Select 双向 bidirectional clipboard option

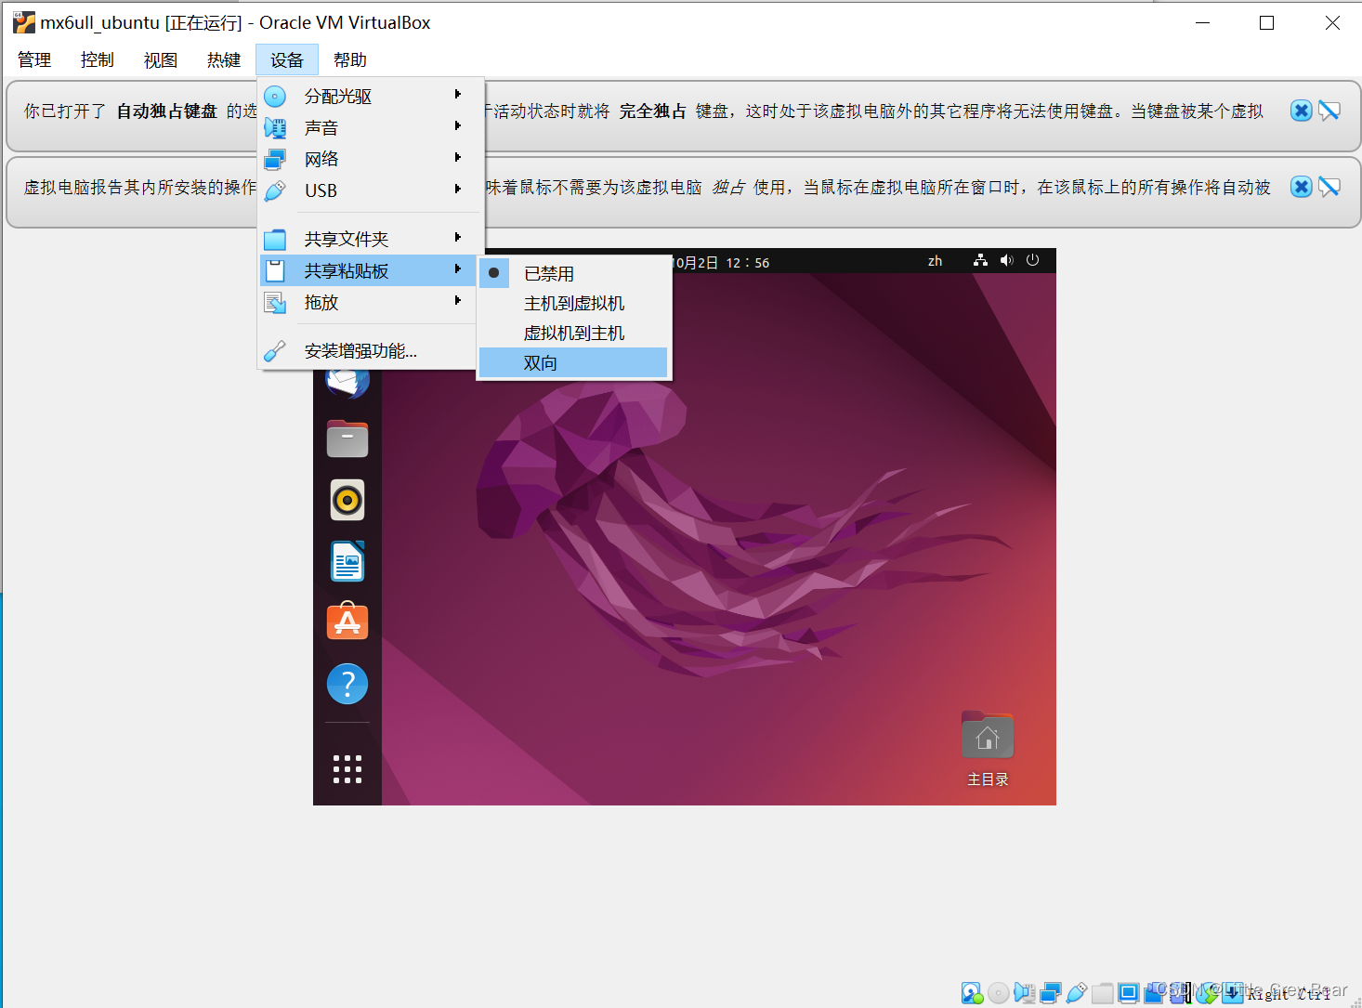pos(573,362)
